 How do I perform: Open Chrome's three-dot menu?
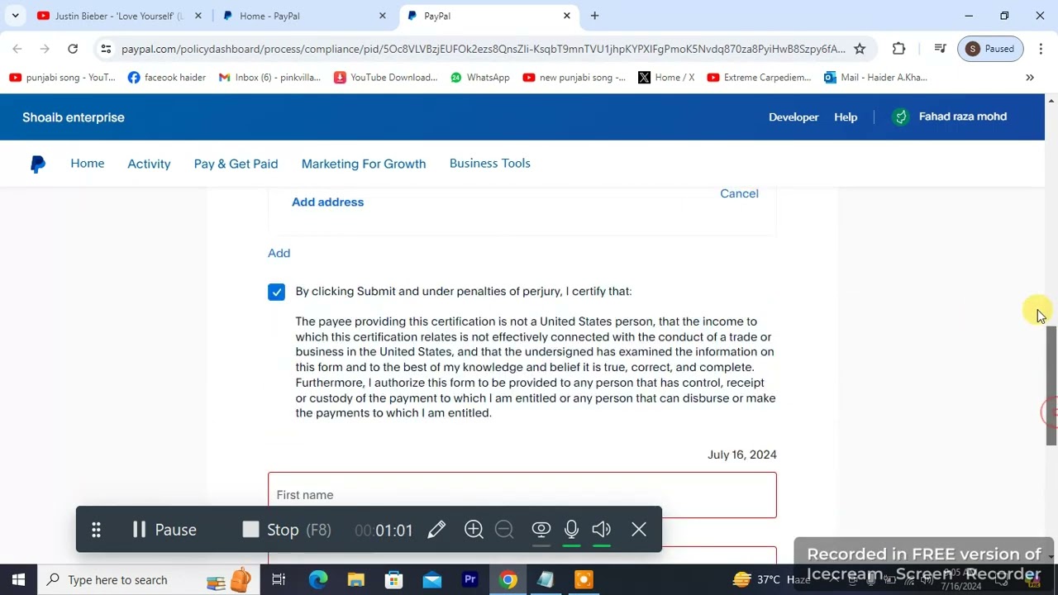tap(1041, 49)
